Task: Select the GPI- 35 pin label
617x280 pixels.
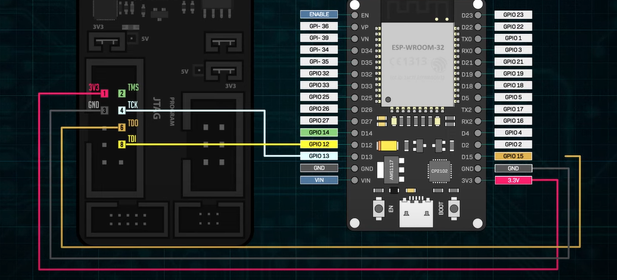Action: tap(319, 62)
